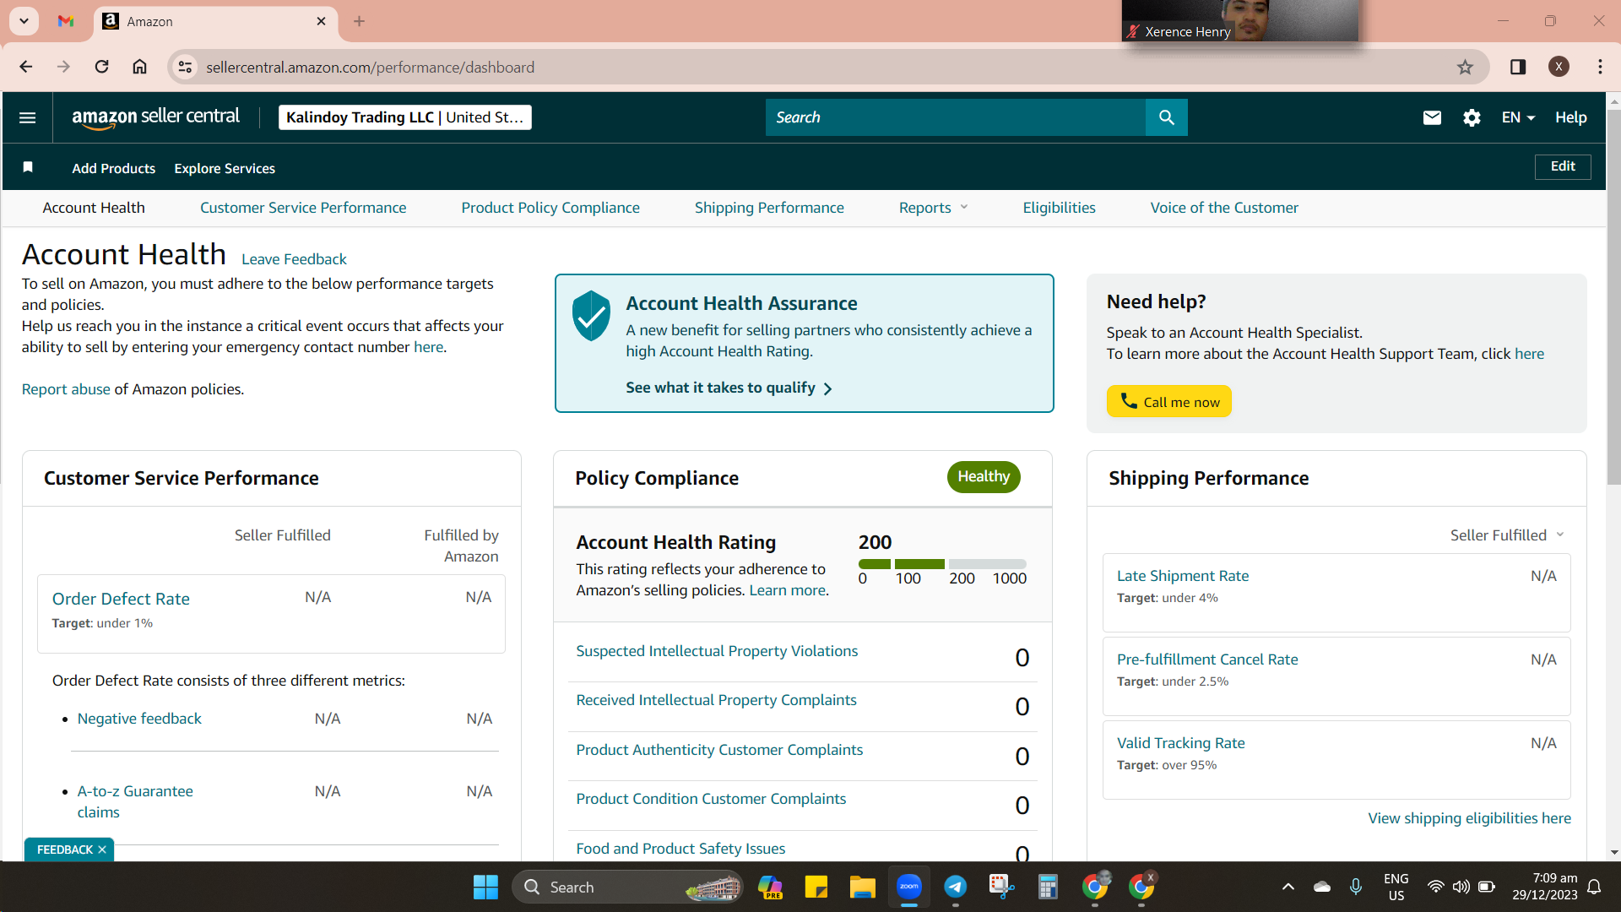The image size is (1621, 912).
Task: Click View shipping eligibilities here
Action: (1469, 818)
